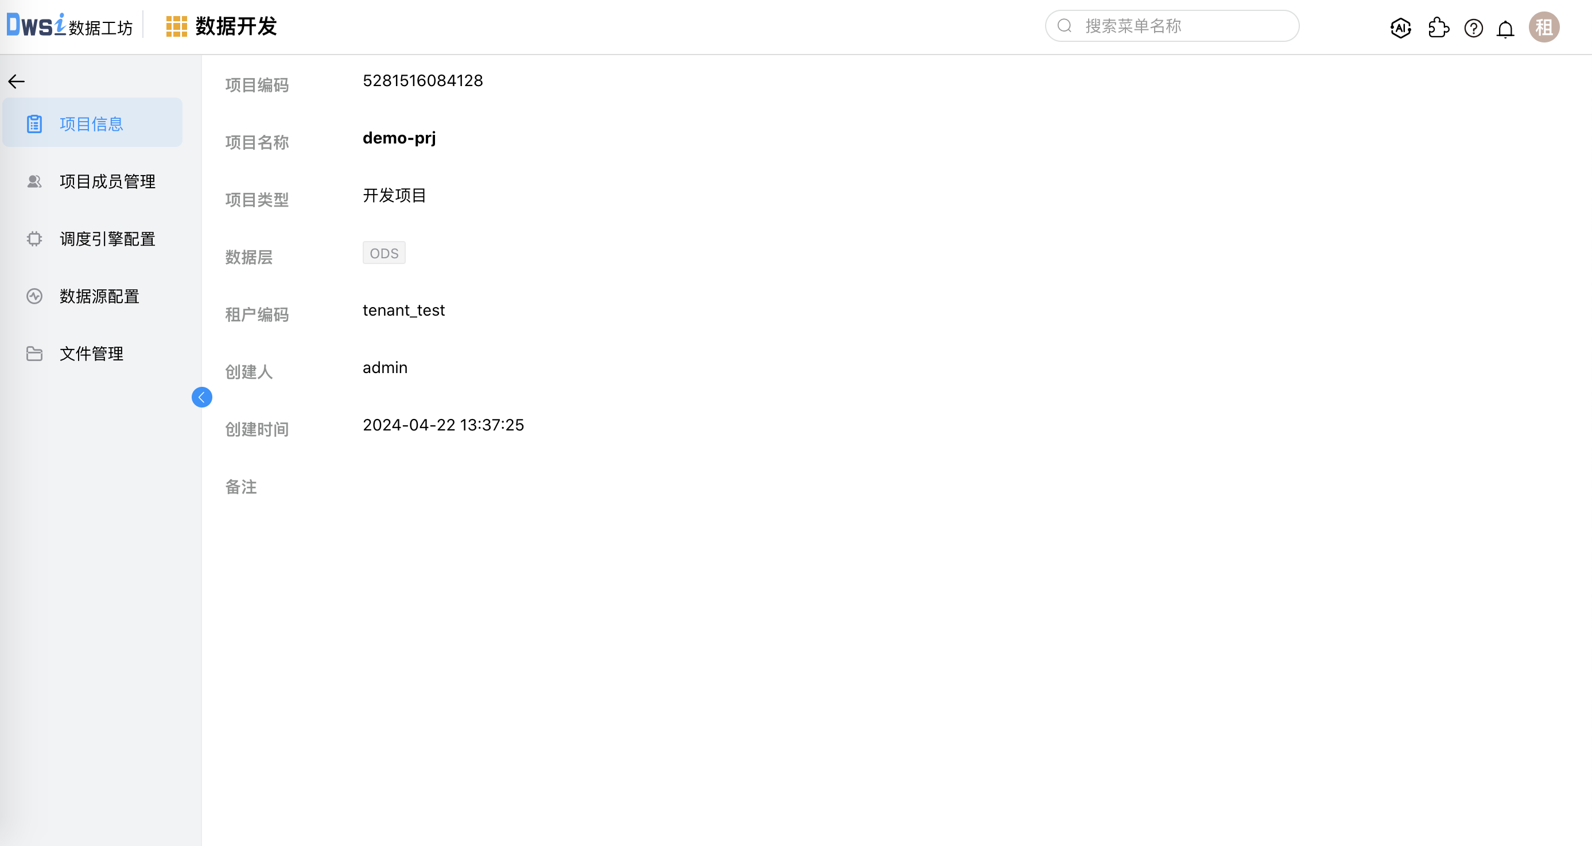Click the 数据开发 module title
The width and height of the screenshot is (1592, 846).
(236, 26)
